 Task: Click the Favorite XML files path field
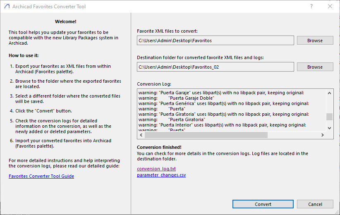point(215,41)
